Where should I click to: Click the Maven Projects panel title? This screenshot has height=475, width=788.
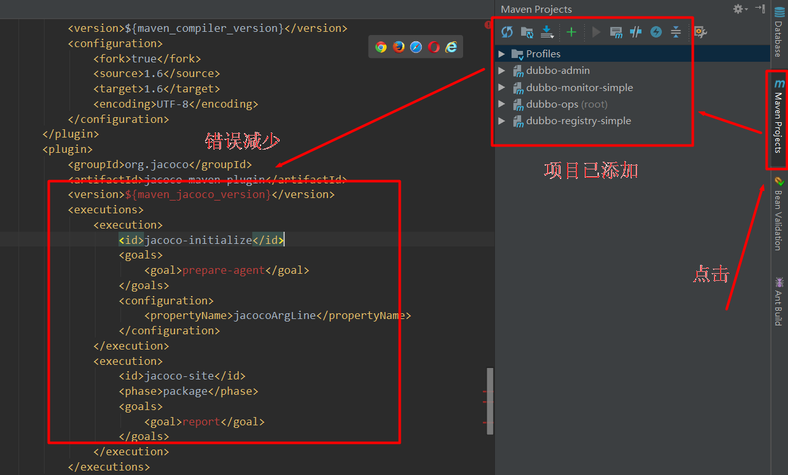click(x=536, y=9)
